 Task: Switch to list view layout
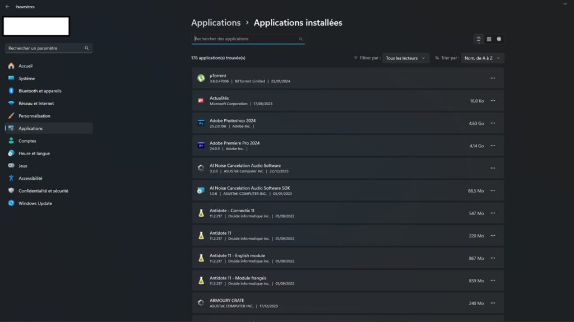[x=479, y=39]
